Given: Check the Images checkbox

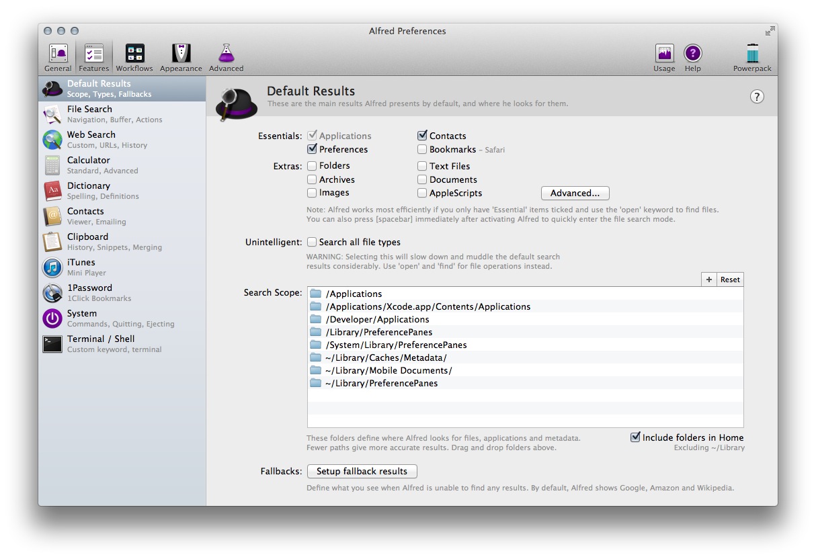Looking at the screenshot, I should pyautogui.click(x=312, y=193).
